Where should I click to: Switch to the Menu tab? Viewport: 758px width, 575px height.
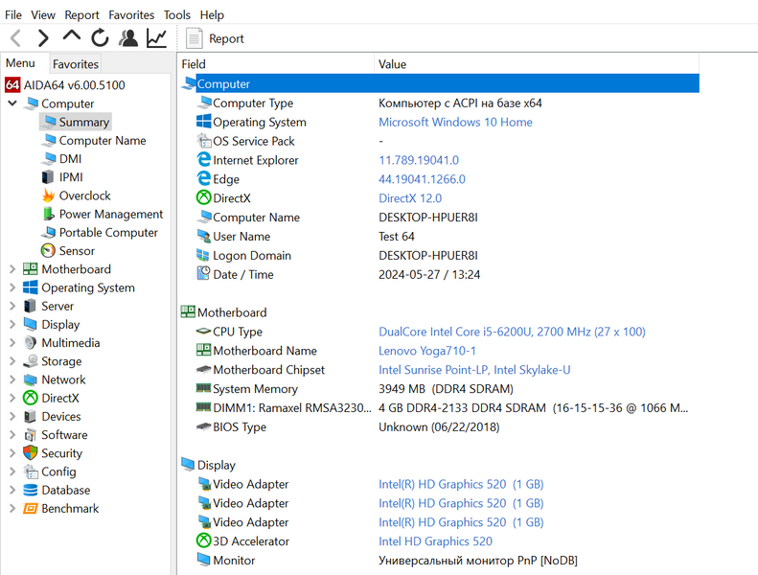click(20, 63)
